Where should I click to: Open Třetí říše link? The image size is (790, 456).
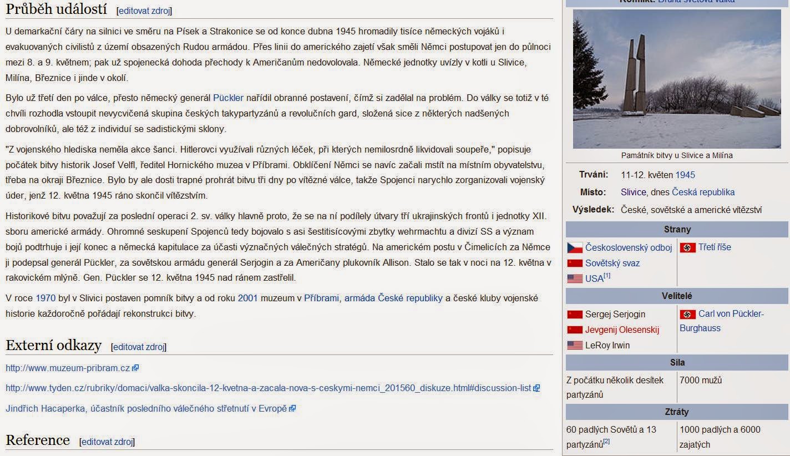coord(715,247)
